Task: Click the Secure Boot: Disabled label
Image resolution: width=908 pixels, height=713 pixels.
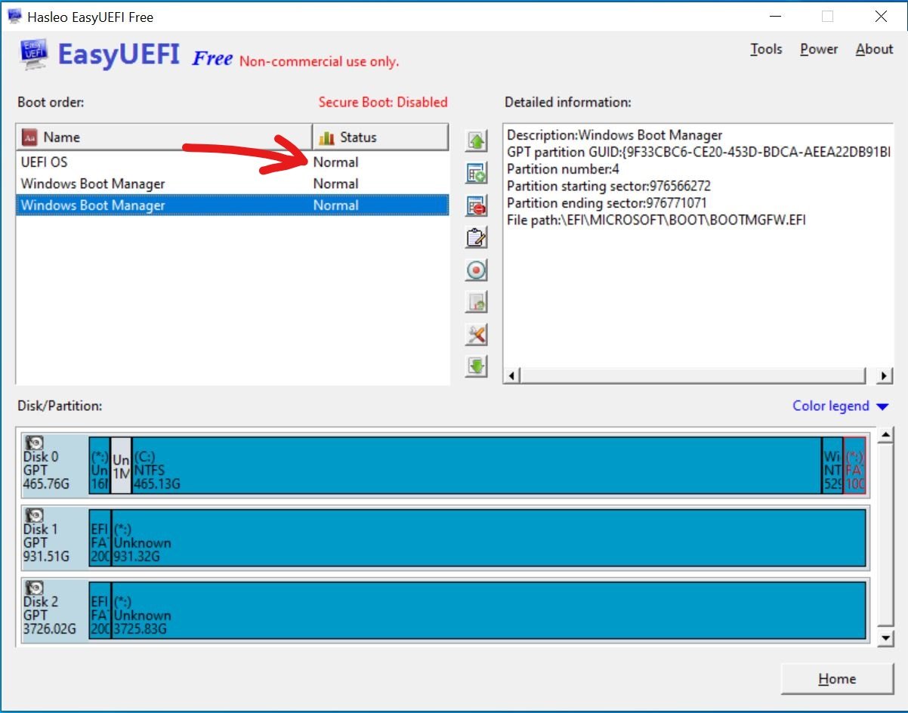Action: (383, 102)
